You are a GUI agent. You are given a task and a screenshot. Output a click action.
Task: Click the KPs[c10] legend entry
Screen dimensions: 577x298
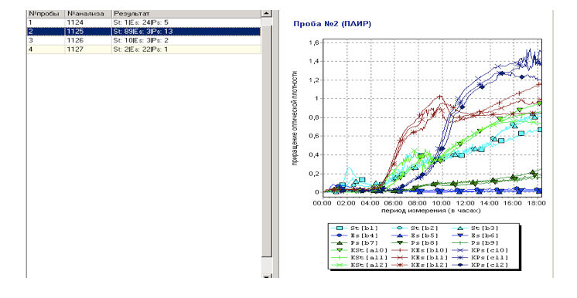(x=480, y=250)
